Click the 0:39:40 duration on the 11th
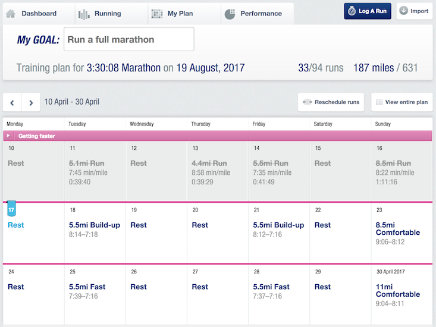Screen dimensions: 436x327 [80, 182]
